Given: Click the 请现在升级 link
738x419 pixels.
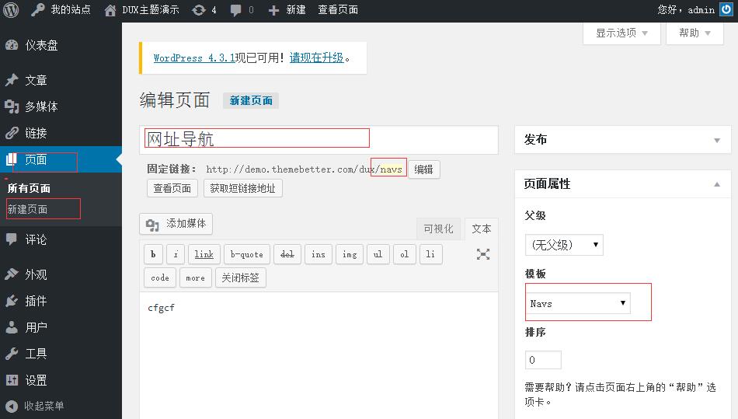Looking at the screenshot, I should [x=316, y=58].
